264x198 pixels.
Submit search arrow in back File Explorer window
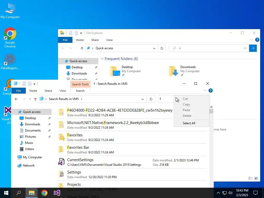click(253, 48)
